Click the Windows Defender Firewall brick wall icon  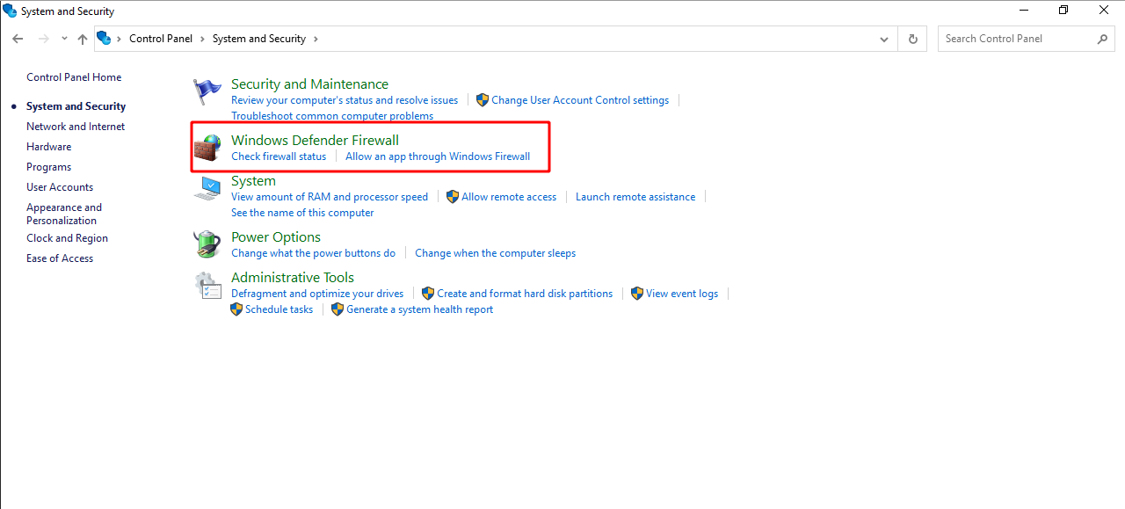point(208,148)
